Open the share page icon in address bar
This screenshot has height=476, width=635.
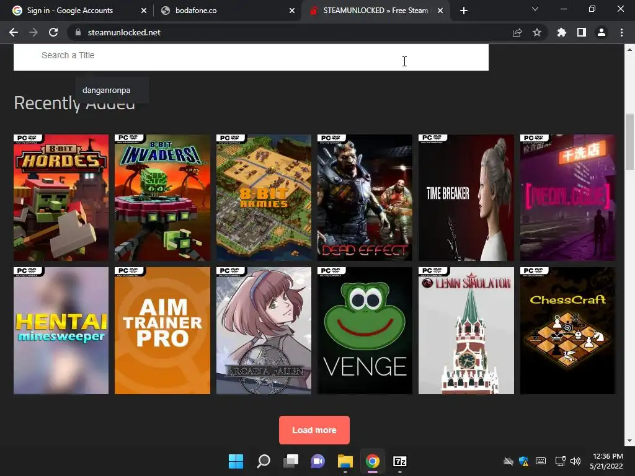pyautogui.click(x=517, y=32)
